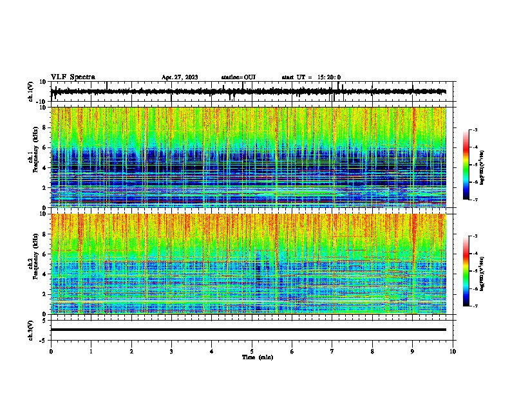
Task: Select the "start UT = 15:20:0" text
Action: click(311, 77)
